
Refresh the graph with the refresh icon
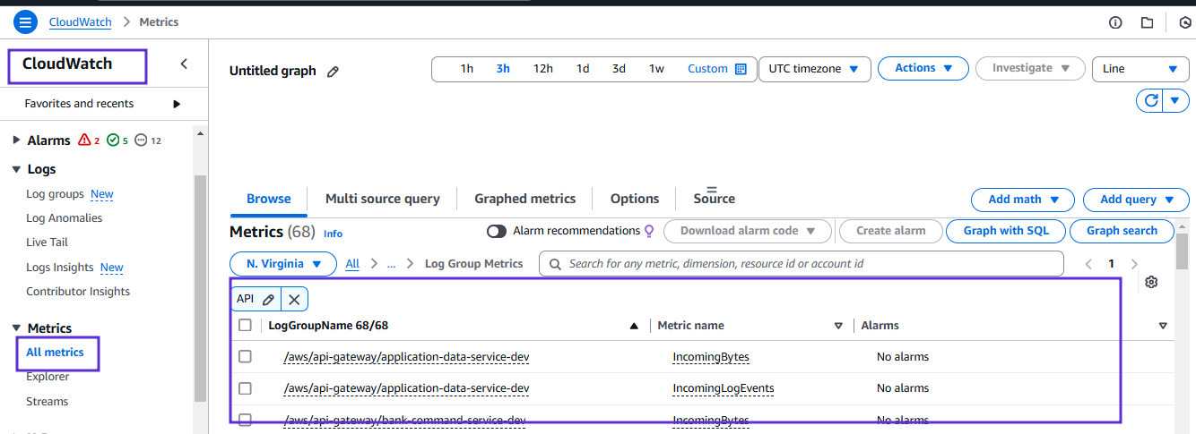tap(1149, 100)
